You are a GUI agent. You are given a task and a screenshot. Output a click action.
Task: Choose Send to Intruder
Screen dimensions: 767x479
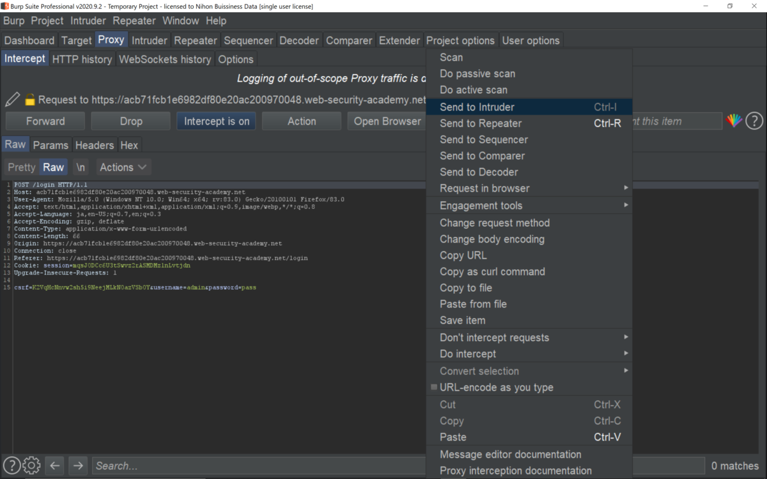tap(529, 107)
